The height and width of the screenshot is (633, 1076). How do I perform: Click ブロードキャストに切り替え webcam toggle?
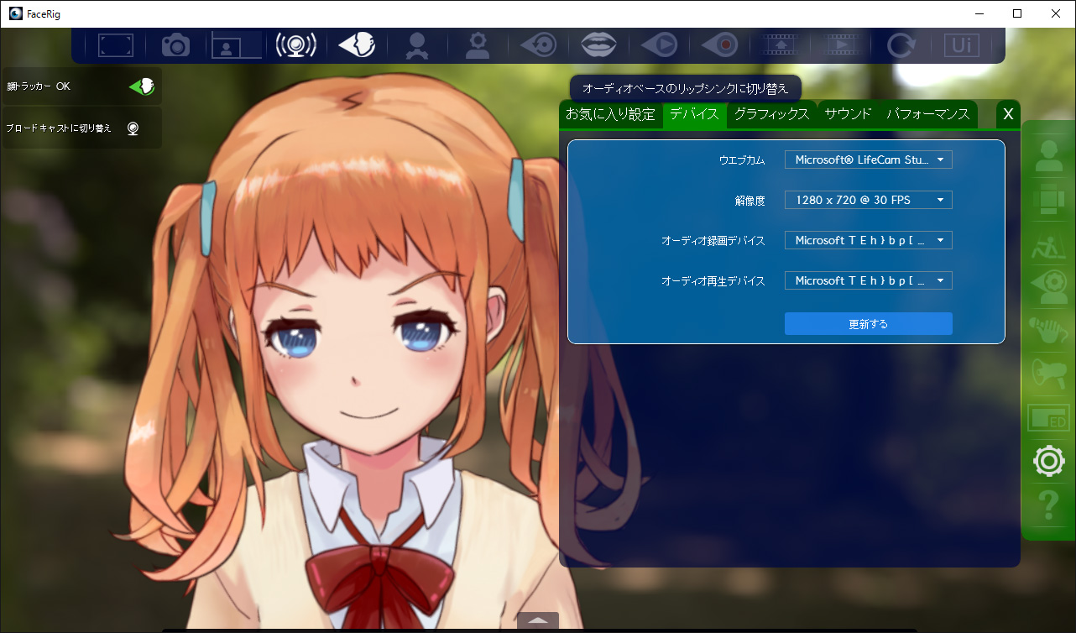[x=133, y=128]
